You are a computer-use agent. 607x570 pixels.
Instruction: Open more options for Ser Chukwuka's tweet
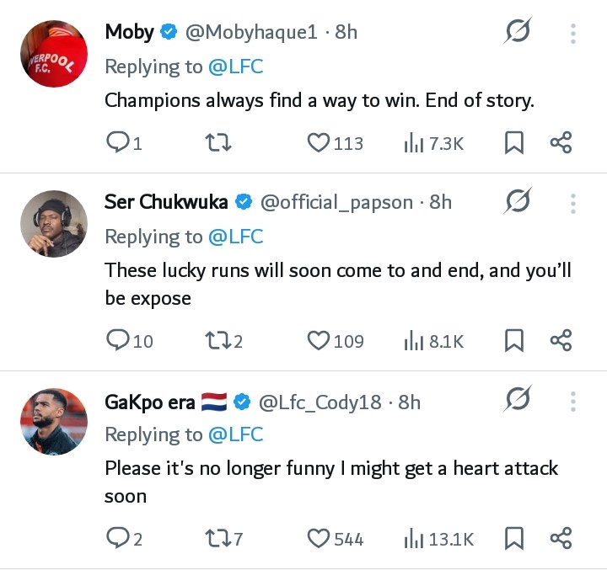coord(572,203)
